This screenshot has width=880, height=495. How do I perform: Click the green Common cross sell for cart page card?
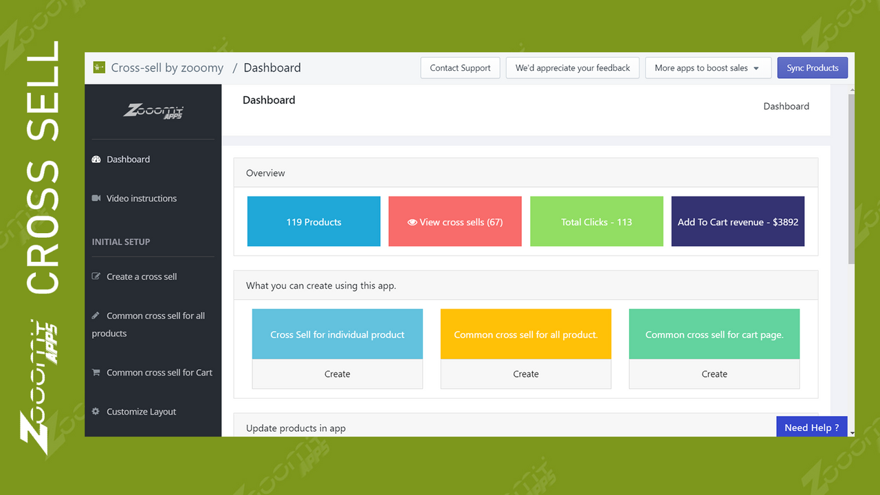[714, 334]
